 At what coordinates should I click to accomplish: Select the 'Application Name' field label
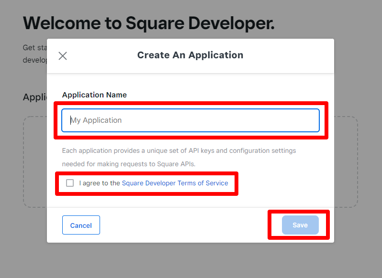[94, 95]
